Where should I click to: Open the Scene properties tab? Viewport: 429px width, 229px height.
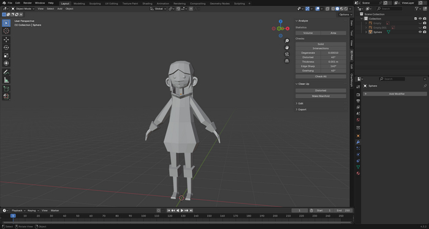coord(358,113)
